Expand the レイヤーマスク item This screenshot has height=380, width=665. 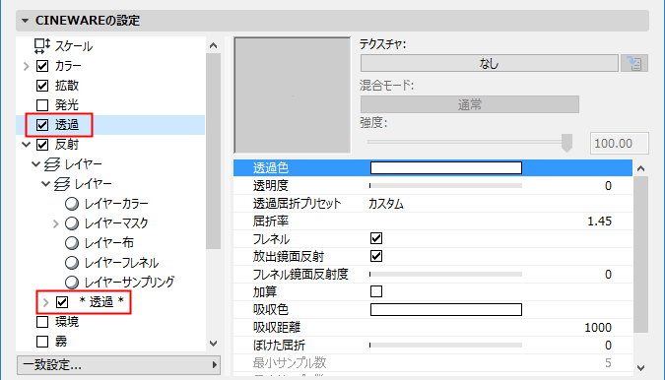pos(55,223)
